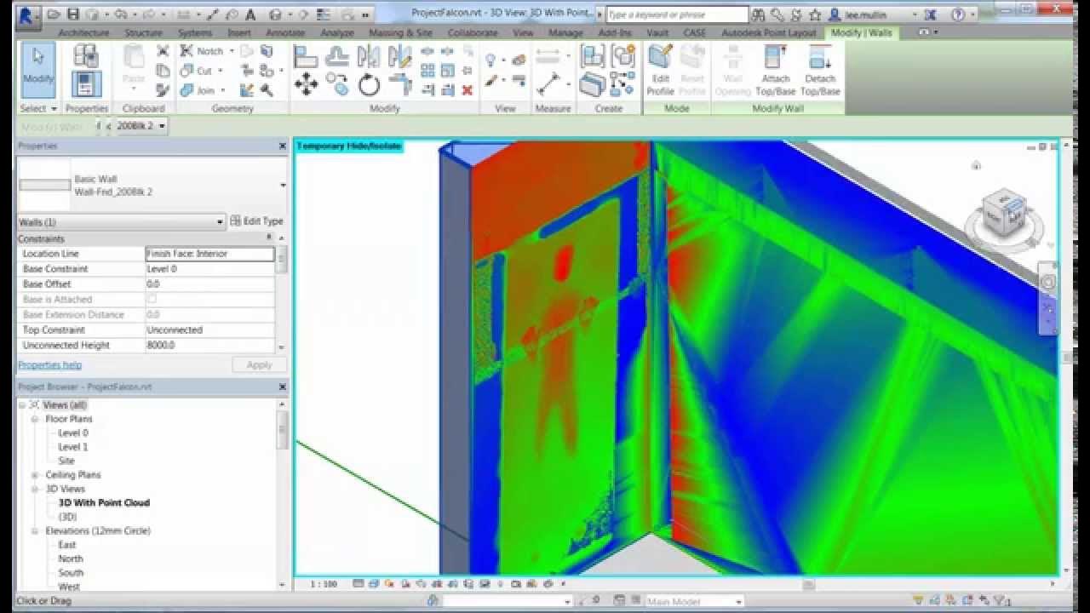
Task: Click the Save icon in quick access toolbar
Action: pyautogui.click(x=73, y=14)
